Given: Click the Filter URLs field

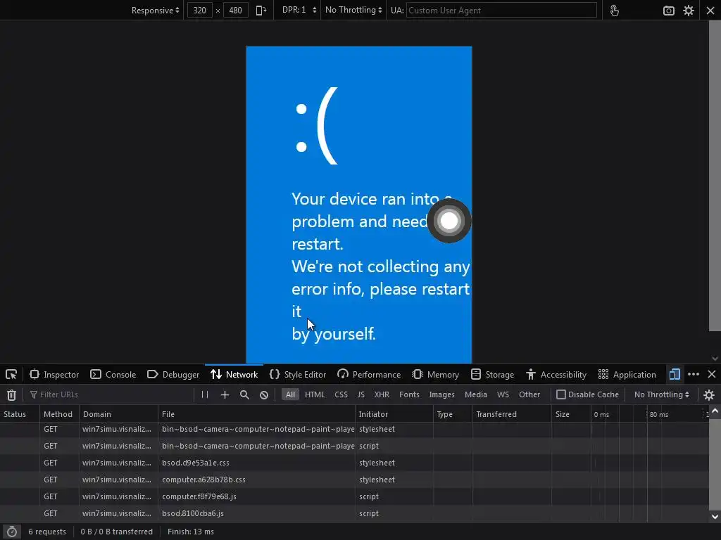Looking at the screenshot, I should 111,394.
